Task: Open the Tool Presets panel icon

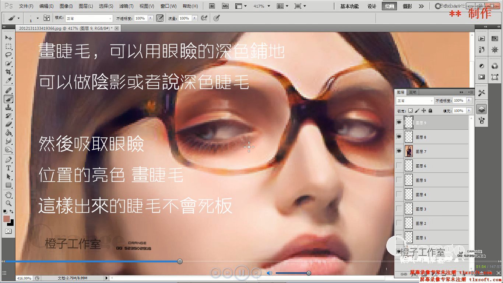Action: coord(481,93)
